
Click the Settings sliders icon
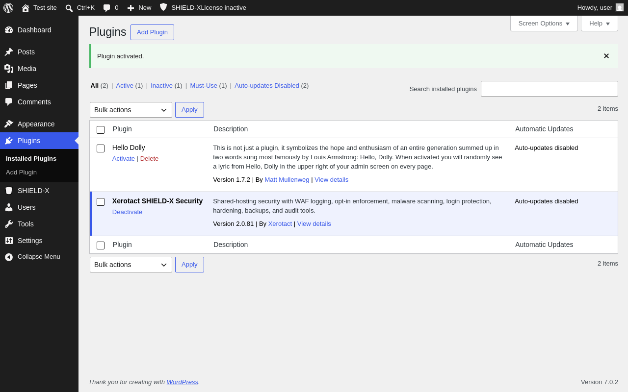(x=9, y=241)
